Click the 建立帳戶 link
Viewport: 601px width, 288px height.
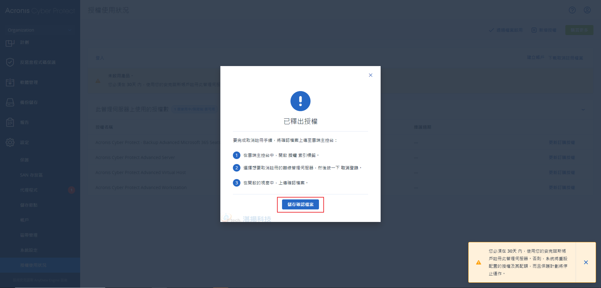pos(536,58)
